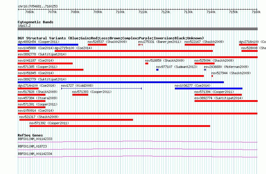Click the RBFOX1|NM_018723 transcript label
The image size is (266, 174).
tap(32, 146)
